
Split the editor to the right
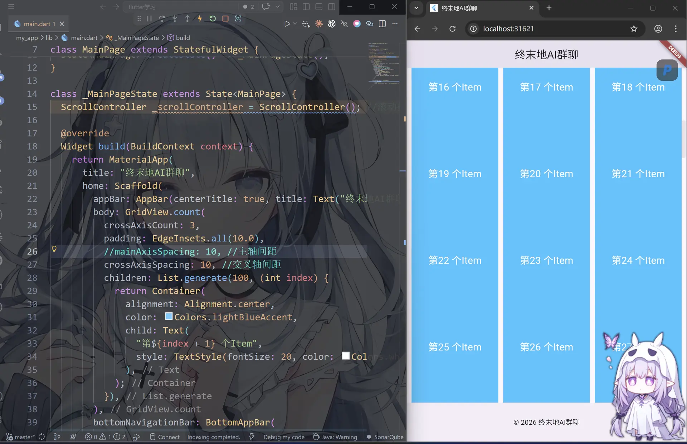click(382, 24)
